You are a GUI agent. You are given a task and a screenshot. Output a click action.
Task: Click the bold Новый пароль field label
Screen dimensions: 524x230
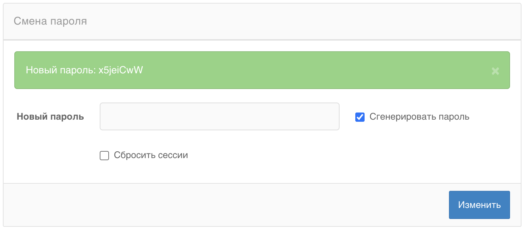50,116
